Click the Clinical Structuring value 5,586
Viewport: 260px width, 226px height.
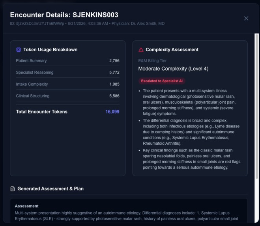pyautogui.click(x=114, y=96)
